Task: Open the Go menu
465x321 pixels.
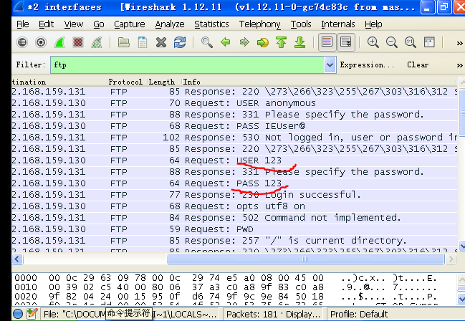Action: (x=99, y=24)
